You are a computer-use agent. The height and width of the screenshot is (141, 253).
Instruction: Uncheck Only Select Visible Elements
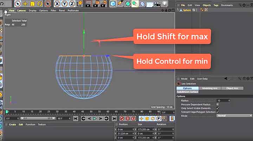tap(218, 108)
